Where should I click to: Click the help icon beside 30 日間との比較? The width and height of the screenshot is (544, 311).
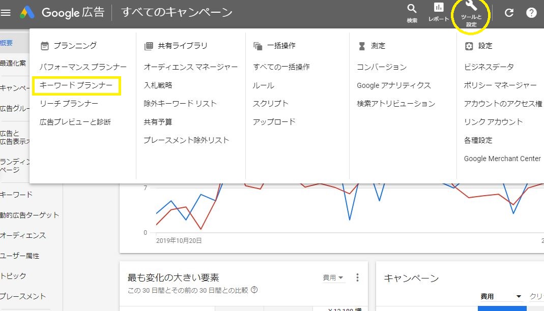pos(254,290)
